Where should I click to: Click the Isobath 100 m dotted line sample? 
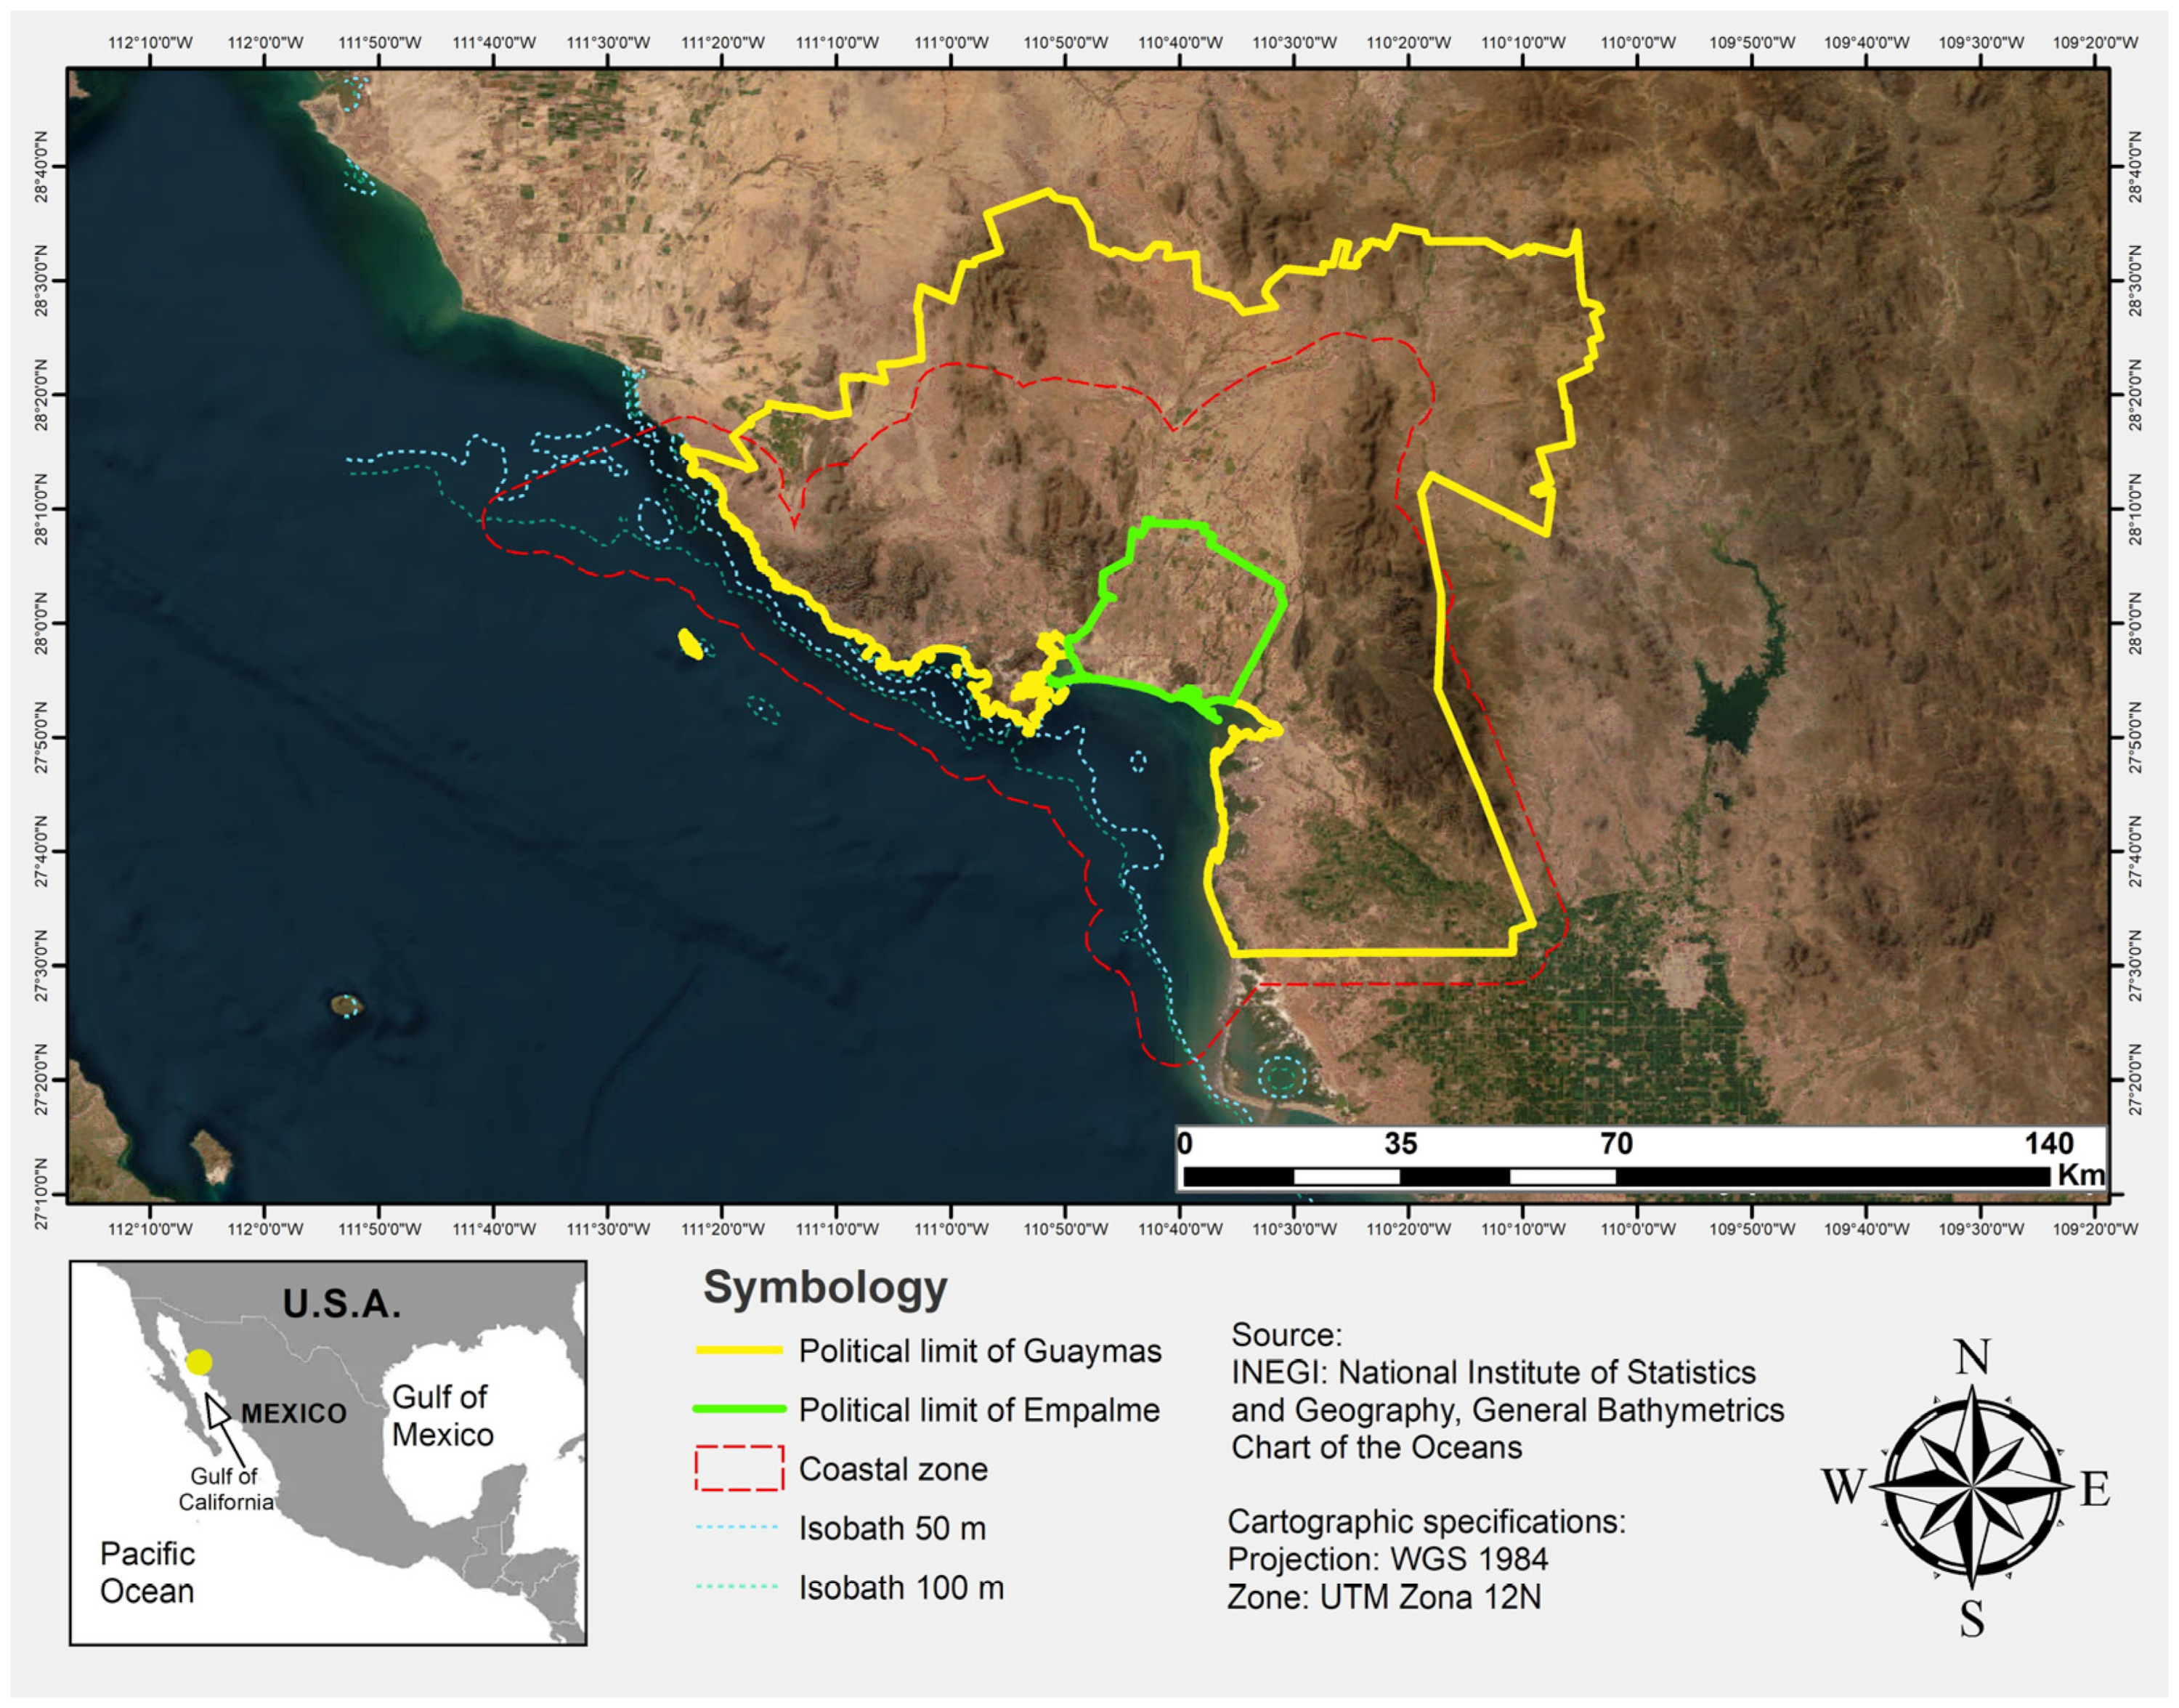(737, 1586)
